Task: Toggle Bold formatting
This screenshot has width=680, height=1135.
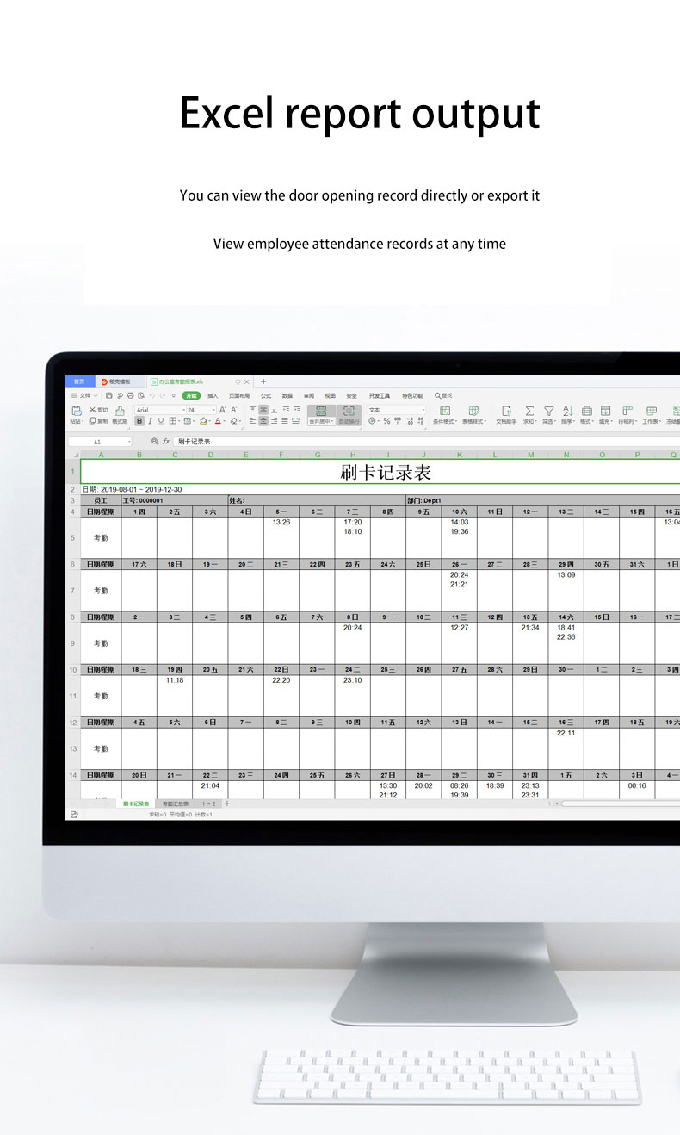Action: click(x=139, y=421)
